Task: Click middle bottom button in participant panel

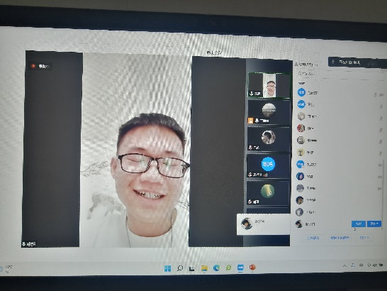Action: click(x=340, y=238)
